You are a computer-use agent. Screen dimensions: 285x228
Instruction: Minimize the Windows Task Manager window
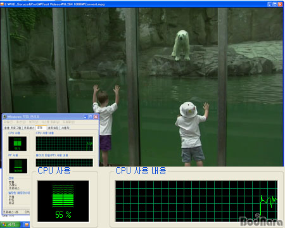pyautogui.click(x=85, y=117)
